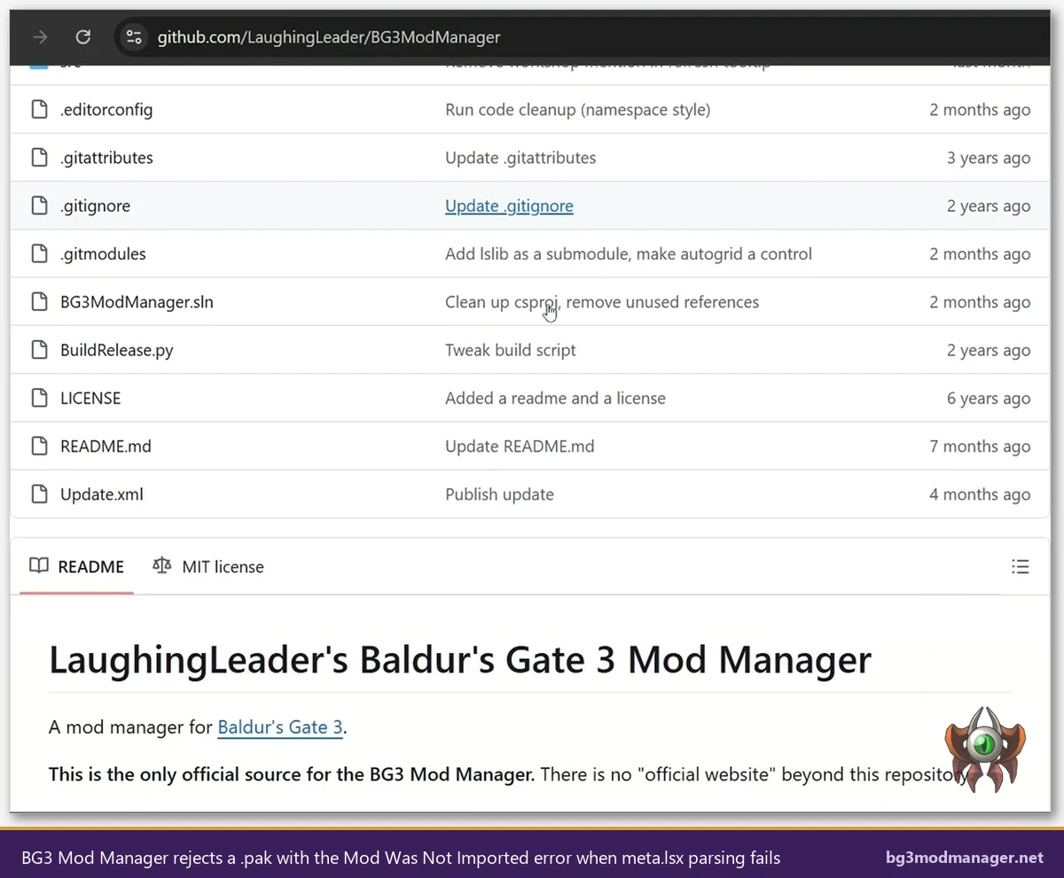Open commit 'Tweak build script'
The width and height of the screenshot is (1064, 878).
[x=511, y=350]
